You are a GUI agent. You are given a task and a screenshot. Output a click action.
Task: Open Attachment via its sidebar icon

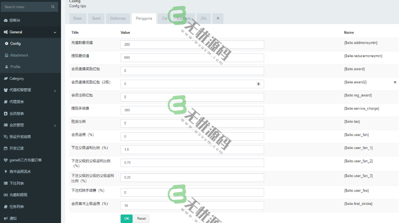(x=6, y=55)
